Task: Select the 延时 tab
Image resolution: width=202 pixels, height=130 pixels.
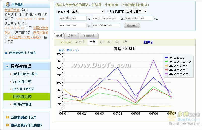Action: point(59,36)
